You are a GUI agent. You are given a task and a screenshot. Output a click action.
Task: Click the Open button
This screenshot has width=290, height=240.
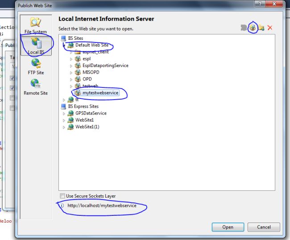pyautogui.click(x=228, y=227)
